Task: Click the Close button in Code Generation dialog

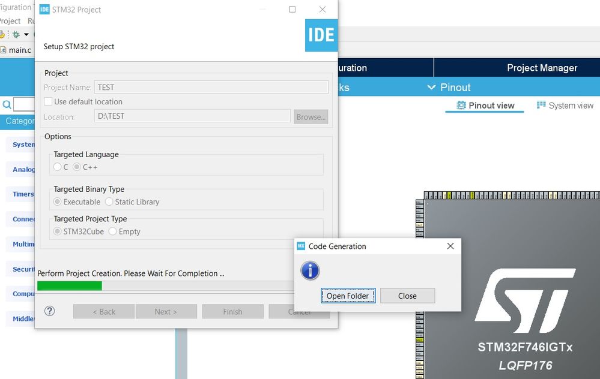Action: (x=407, y=296)
